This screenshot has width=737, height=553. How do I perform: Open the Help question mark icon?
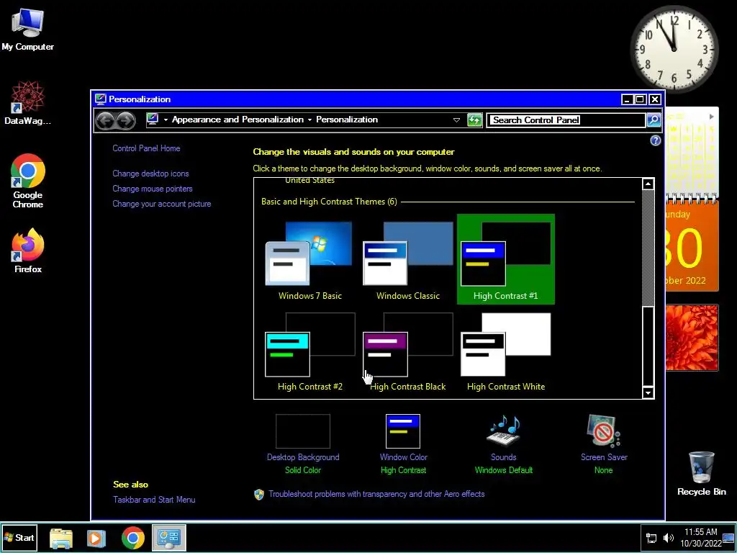click(655, 140)
